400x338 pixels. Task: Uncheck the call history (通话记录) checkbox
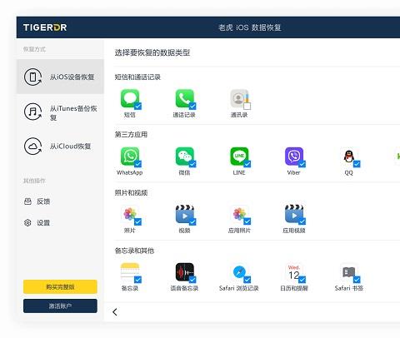coord(192,106)
